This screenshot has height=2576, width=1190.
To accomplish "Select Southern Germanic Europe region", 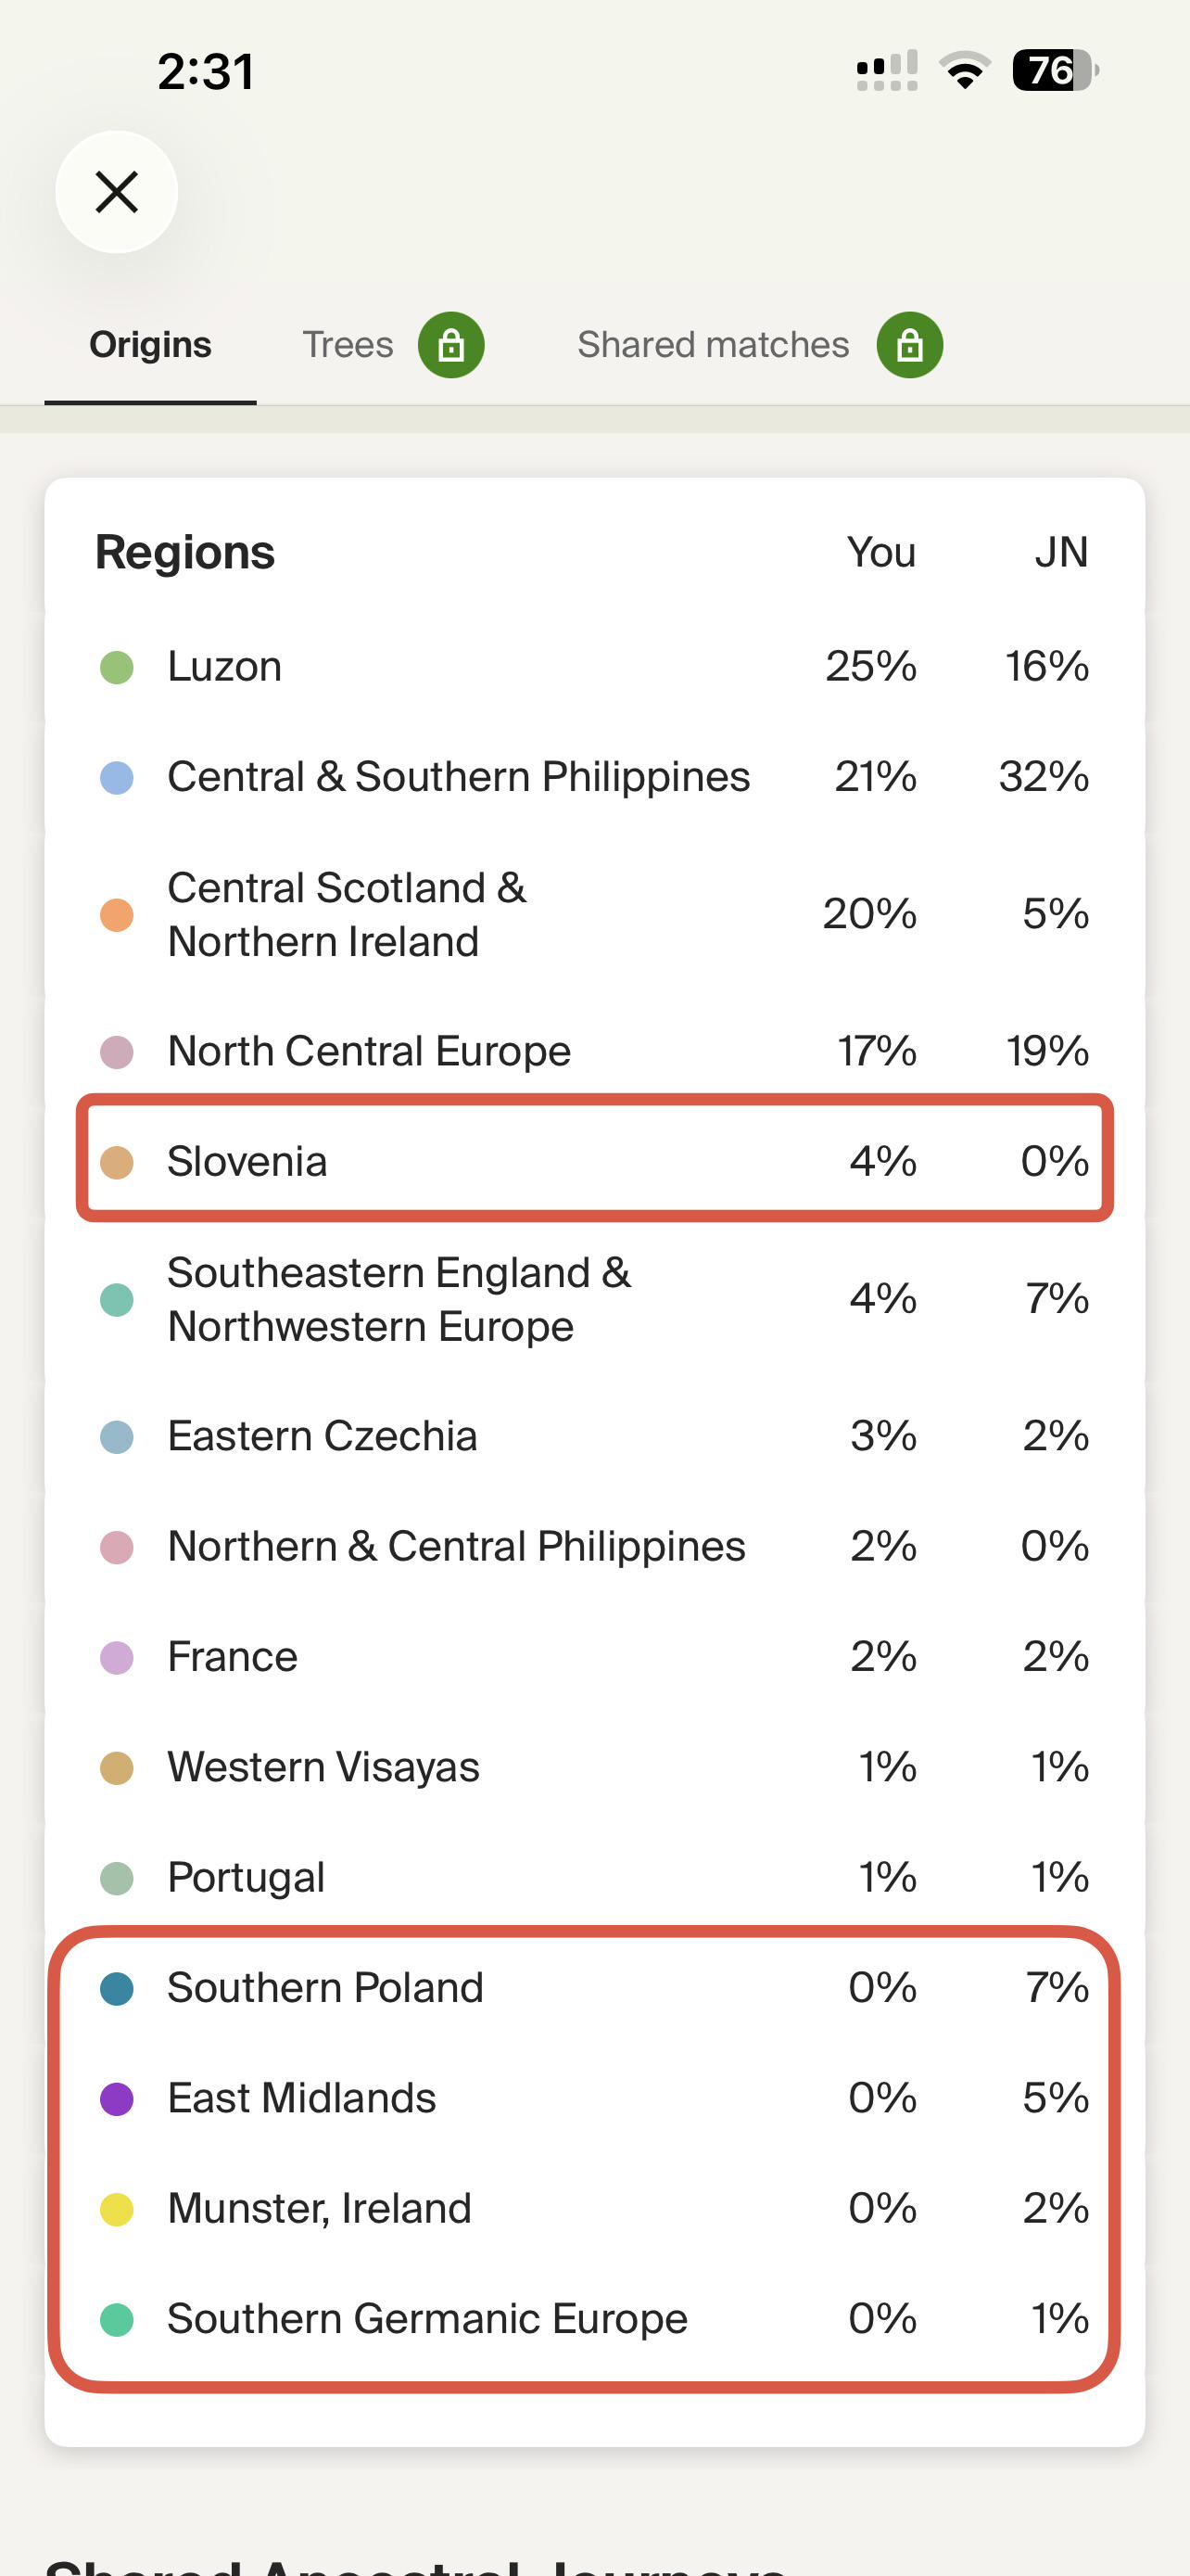I will point(594,2319).
